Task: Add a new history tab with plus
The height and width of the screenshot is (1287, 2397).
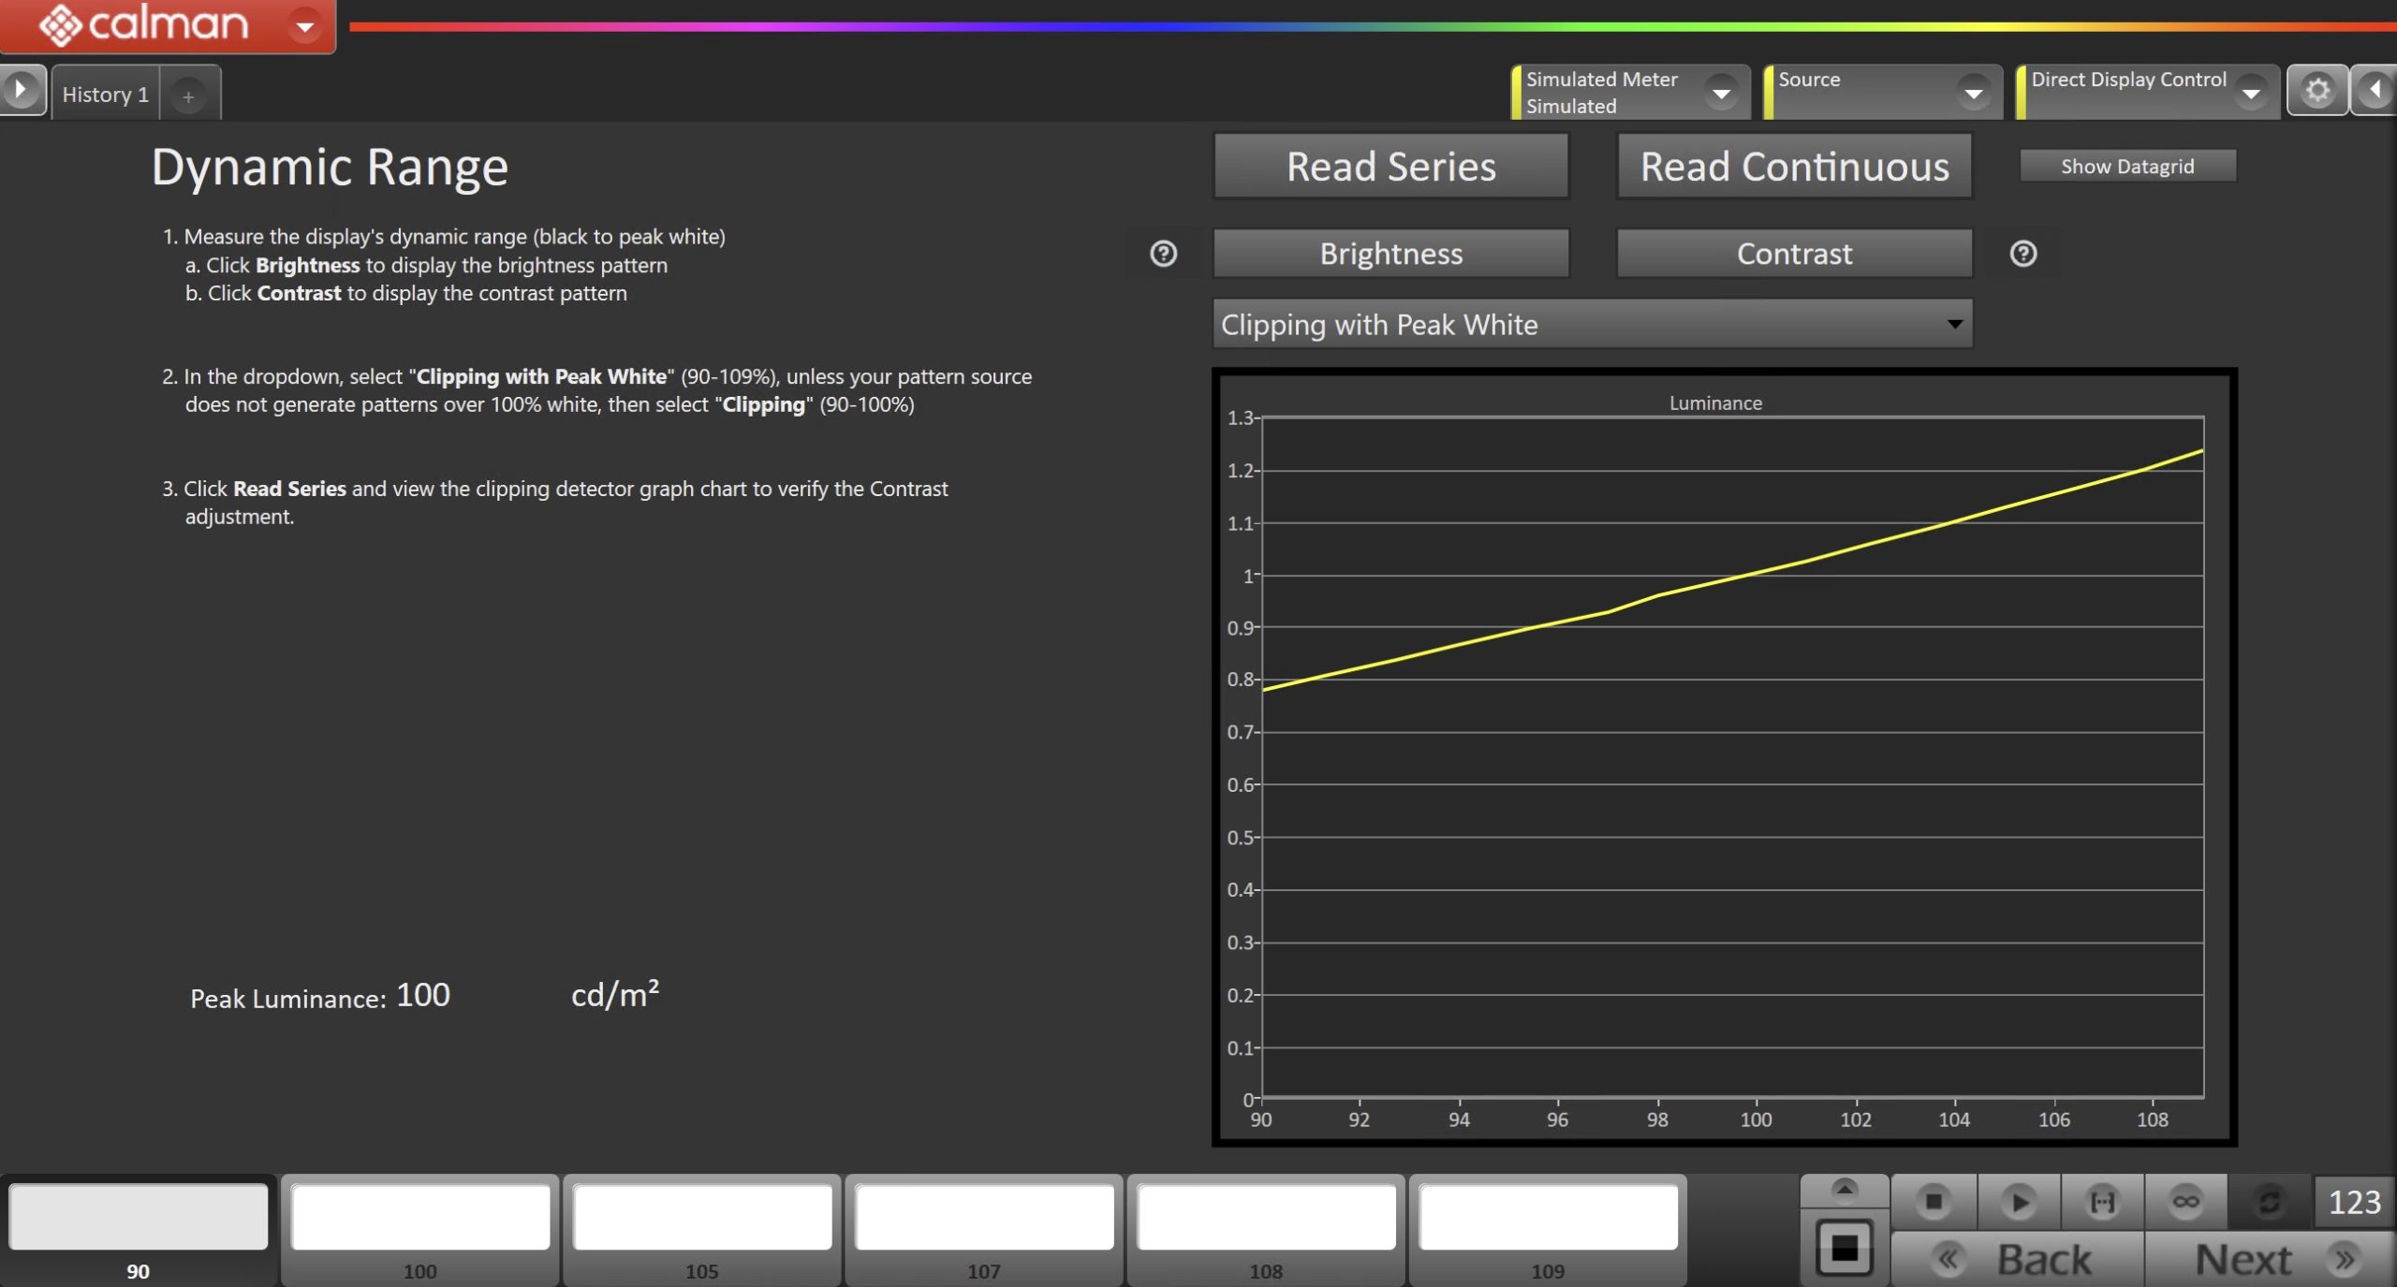Action: pos(188,96)
